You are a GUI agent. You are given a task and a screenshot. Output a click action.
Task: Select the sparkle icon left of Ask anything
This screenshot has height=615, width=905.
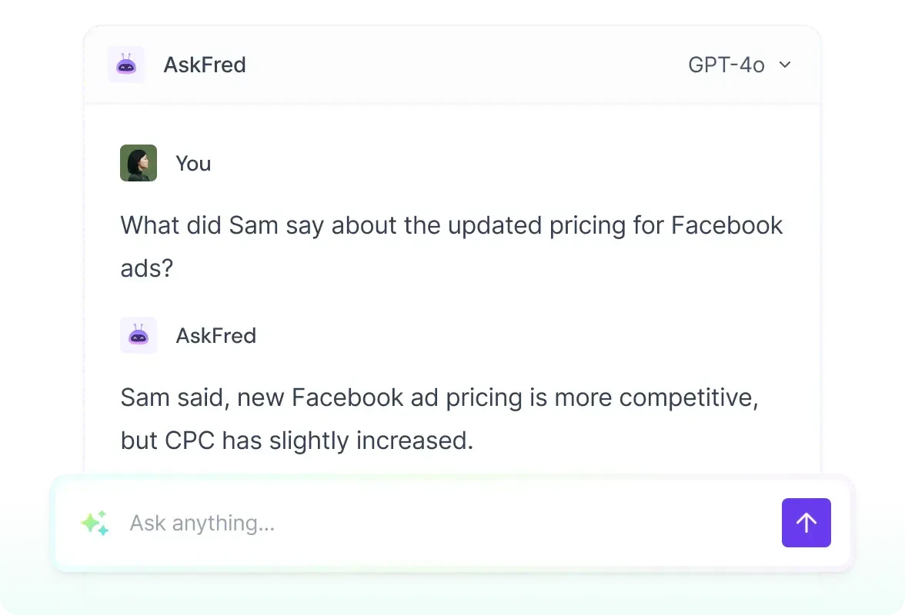tap(94, 522)
